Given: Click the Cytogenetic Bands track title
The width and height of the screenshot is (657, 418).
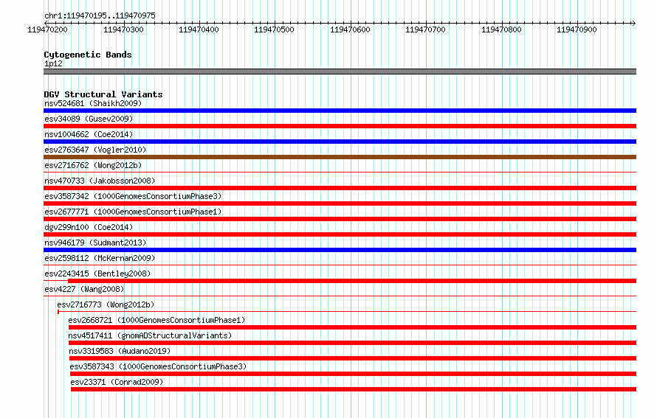Looking at the screenshot, I should coord(88,55).
